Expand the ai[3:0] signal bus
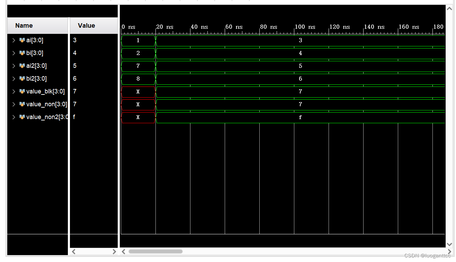 click(14, 40)
